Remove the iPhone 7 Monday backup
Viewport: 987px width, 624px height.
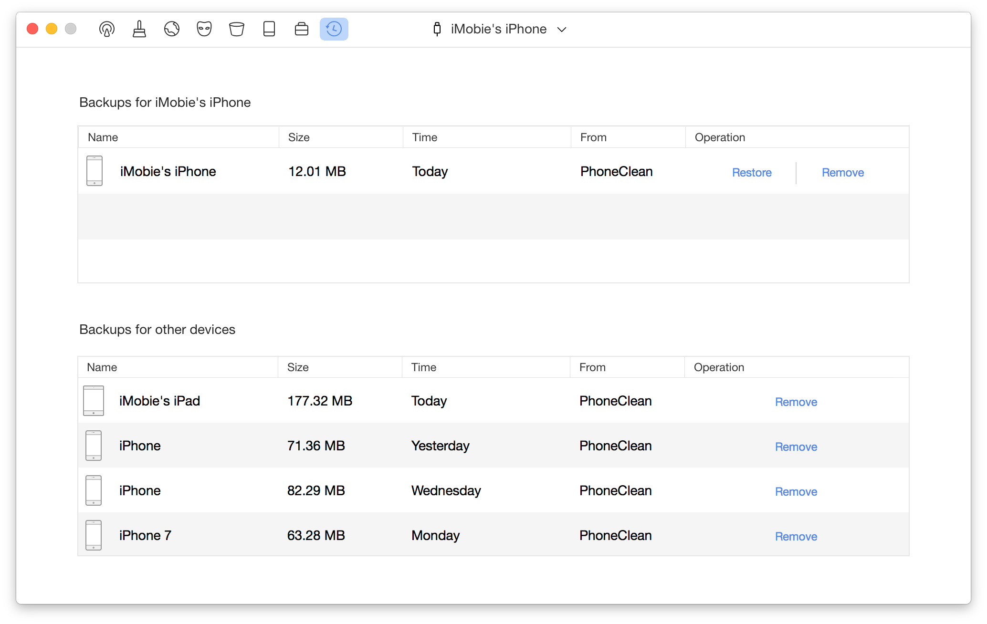coord(796,537)
